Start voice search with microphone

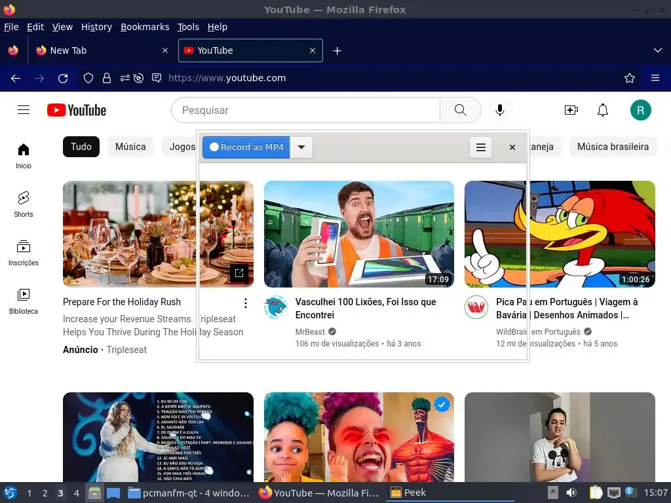[x=499, y=110]
